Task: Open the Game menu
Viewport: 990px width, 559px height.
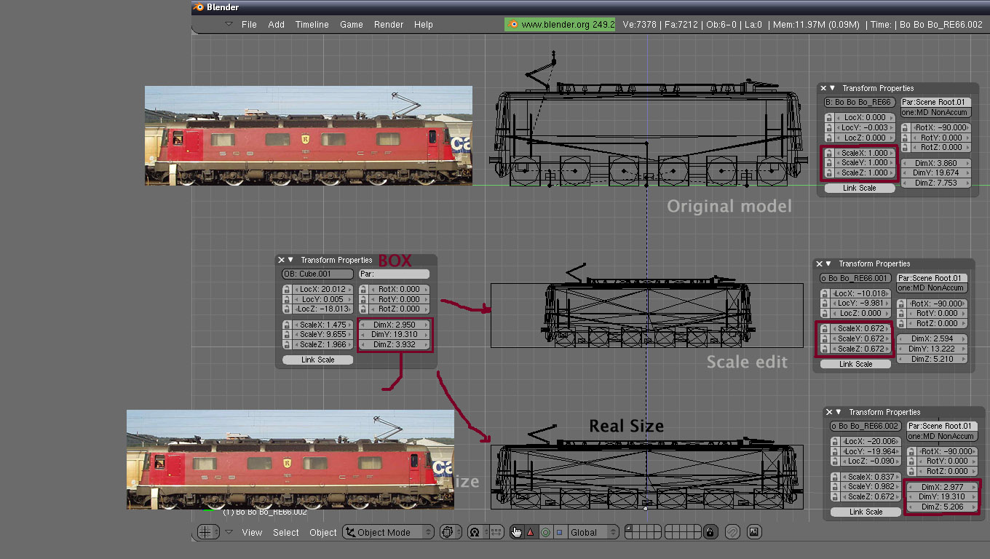Action: tap(351, 24)
